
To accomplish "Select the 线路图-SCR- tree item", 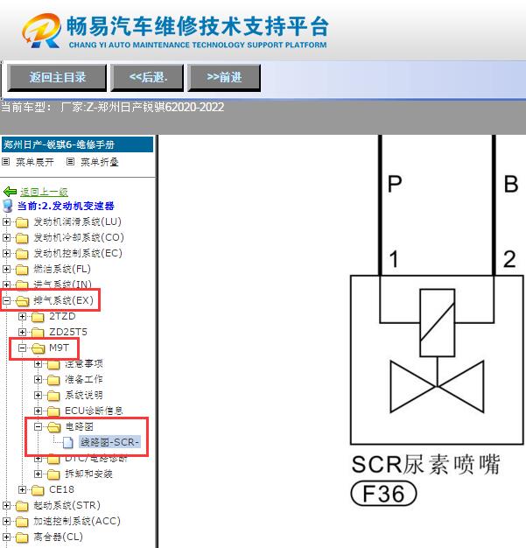I will tap(110, 442).
